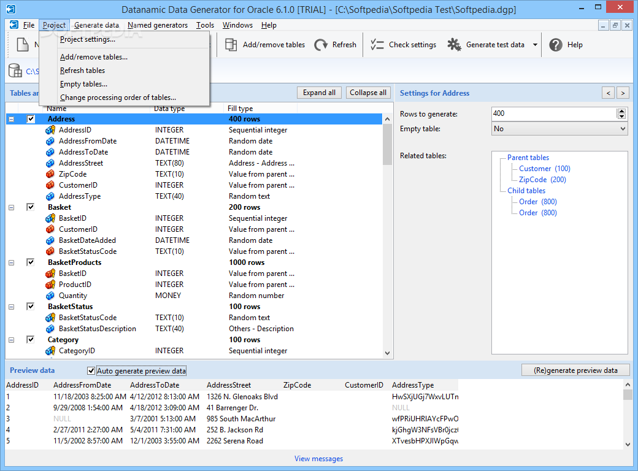
Task: Collapse the BasketStatus table node
Action: click(12, 307)
